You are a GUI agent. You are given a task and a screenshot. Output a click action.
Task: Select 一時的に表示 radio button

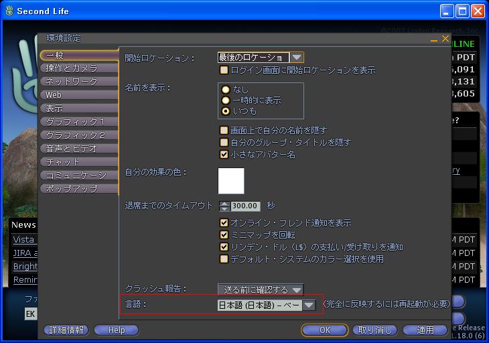[226, 100]
